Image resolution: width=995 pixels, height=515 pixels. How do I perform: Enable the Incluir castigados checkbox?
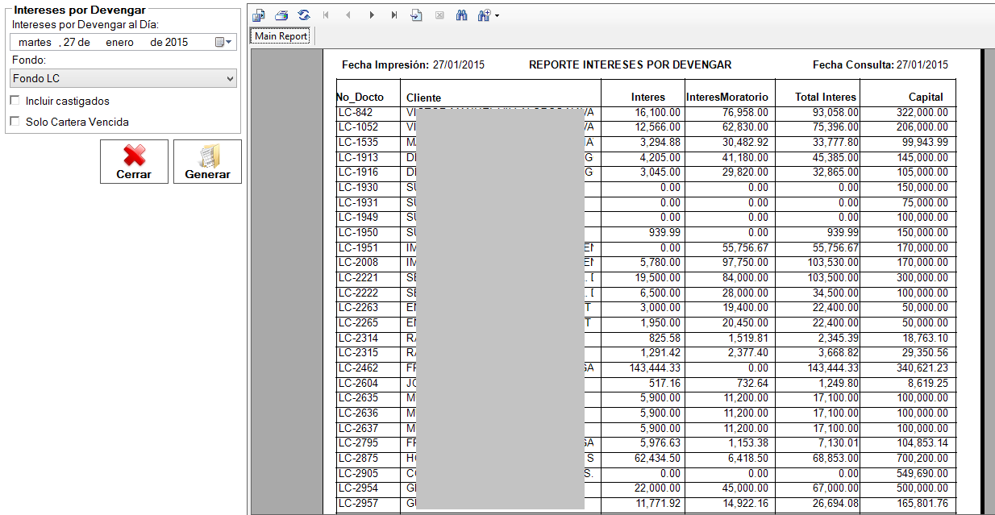tap(15, 101)
